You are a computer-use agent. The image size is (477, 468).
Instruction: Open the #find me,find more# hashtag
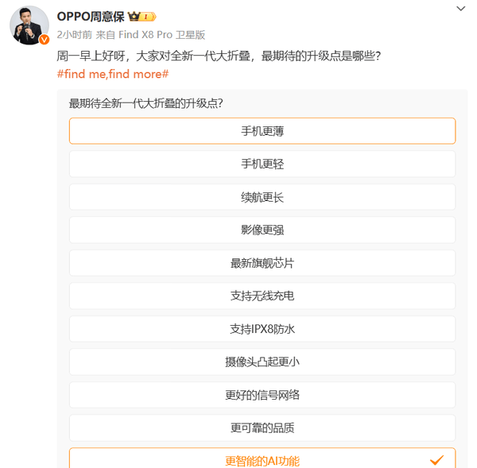click(x=113, y=74)
